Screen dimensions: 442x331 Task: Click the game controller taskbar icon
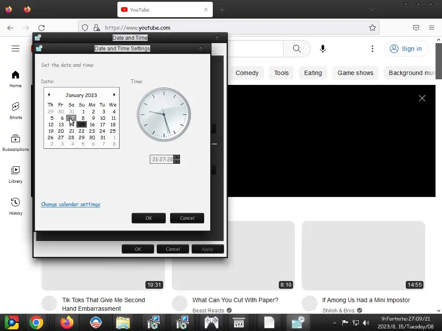tap(211, 322)
